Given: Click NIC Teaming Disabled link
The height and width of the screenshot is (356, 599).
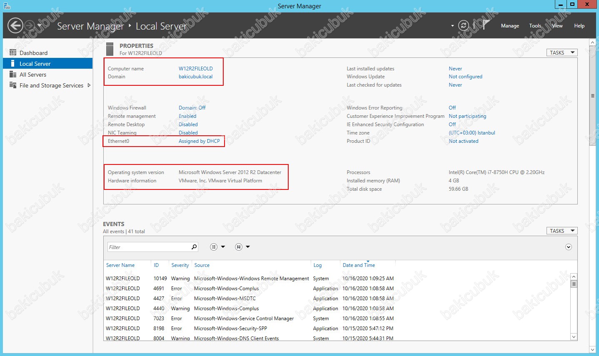Looking at the screenshot, I should pos(188,133).
